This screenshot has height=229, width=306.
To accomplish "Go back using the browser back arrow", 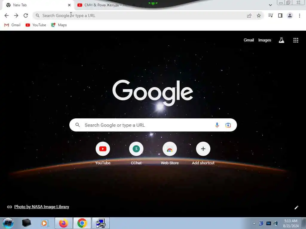I will pyautogui.click(x=7, y=16).
